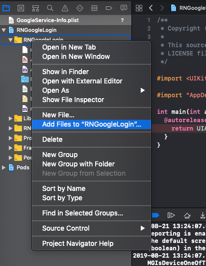Select the Pods project row

pyautogui.click(x=16, y=168)
